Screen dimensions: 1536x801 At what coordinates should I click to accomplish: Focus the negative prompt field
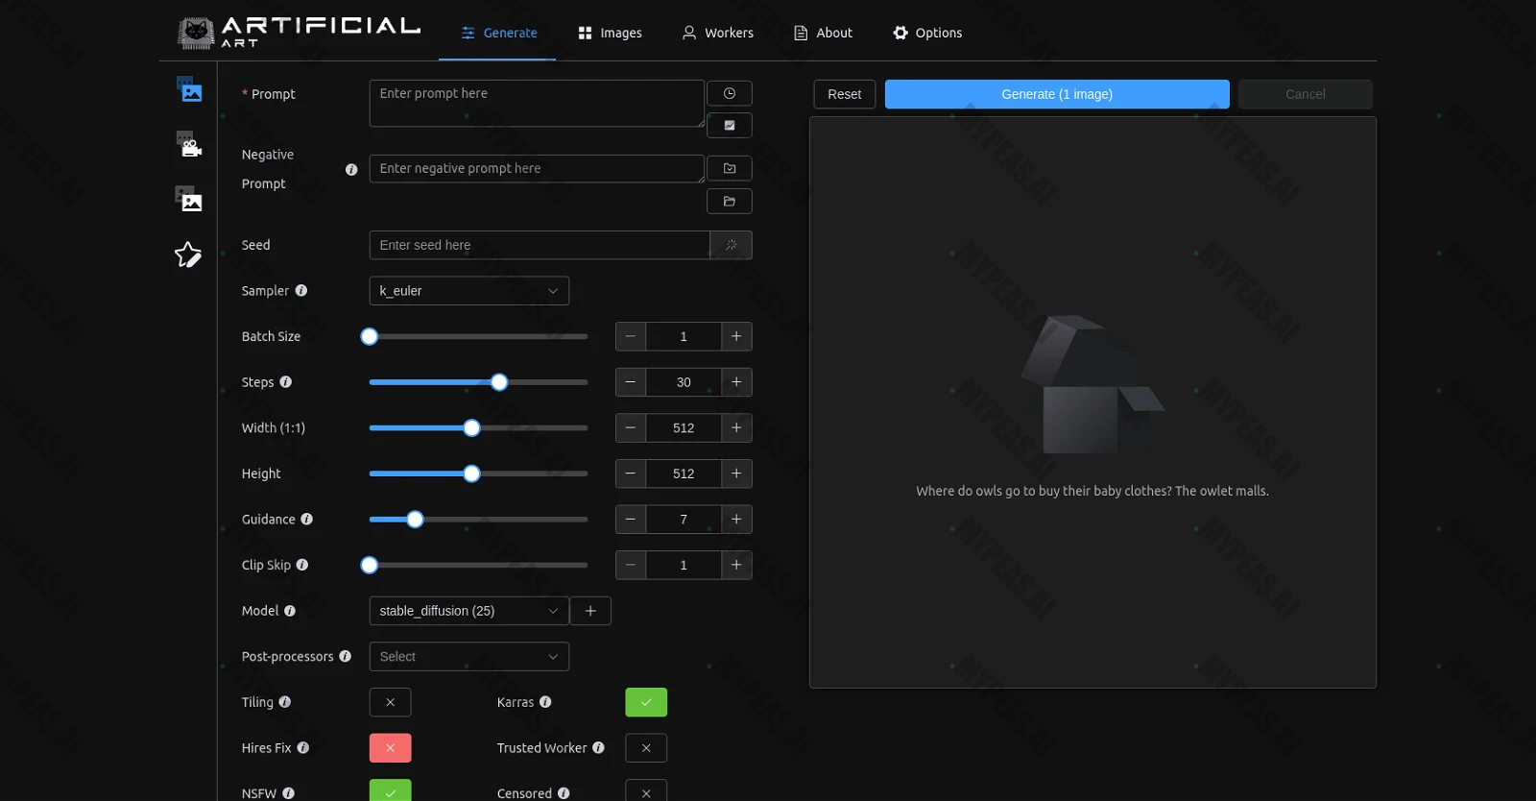click(537, 169)
